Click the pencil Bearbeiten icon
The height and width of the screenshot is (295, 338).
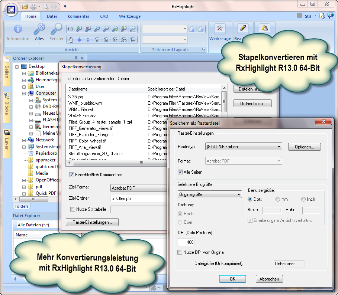243,29
